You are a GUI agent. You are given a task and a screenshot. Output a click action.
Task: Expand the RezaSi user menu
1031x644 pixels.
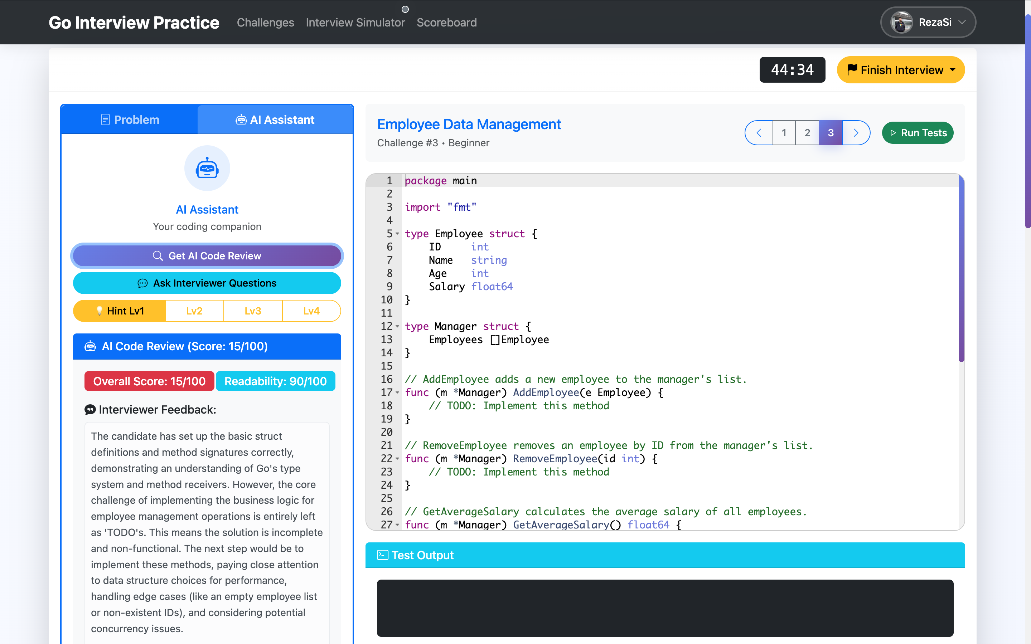point(962,22)
